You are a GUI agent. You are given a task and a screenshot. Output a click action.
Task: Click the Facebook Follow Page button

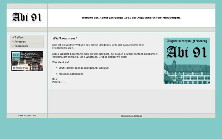point(21,68)
